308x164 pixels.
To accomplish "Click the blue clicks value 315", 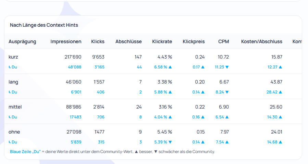I will click(101, 142).
